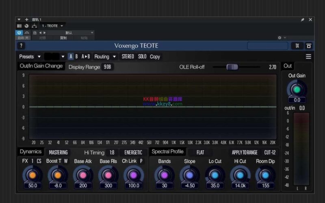
Task: Click the STEREO channel group button
Action: point(128,57)
